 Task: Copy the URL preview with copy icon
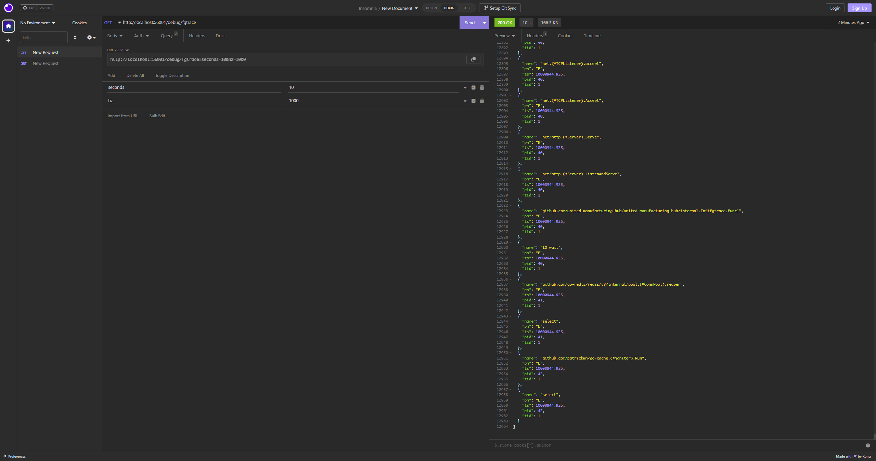(473, 59)
